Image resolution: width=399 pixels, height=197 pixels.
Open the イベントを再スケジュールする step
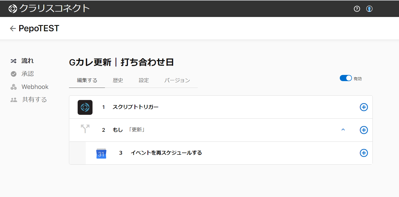pyautogui.click(x=229, y=153)
